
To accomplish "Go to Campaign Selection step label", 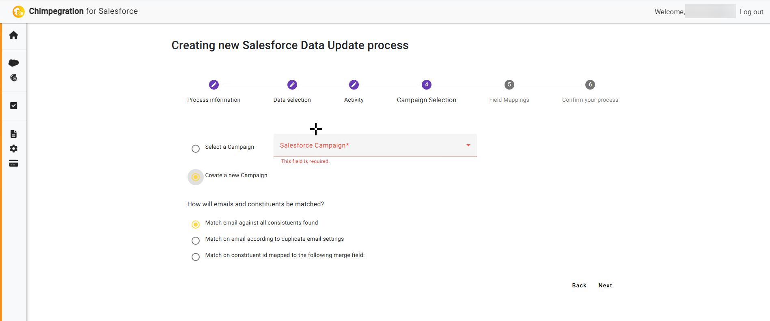I will (427, 100).
